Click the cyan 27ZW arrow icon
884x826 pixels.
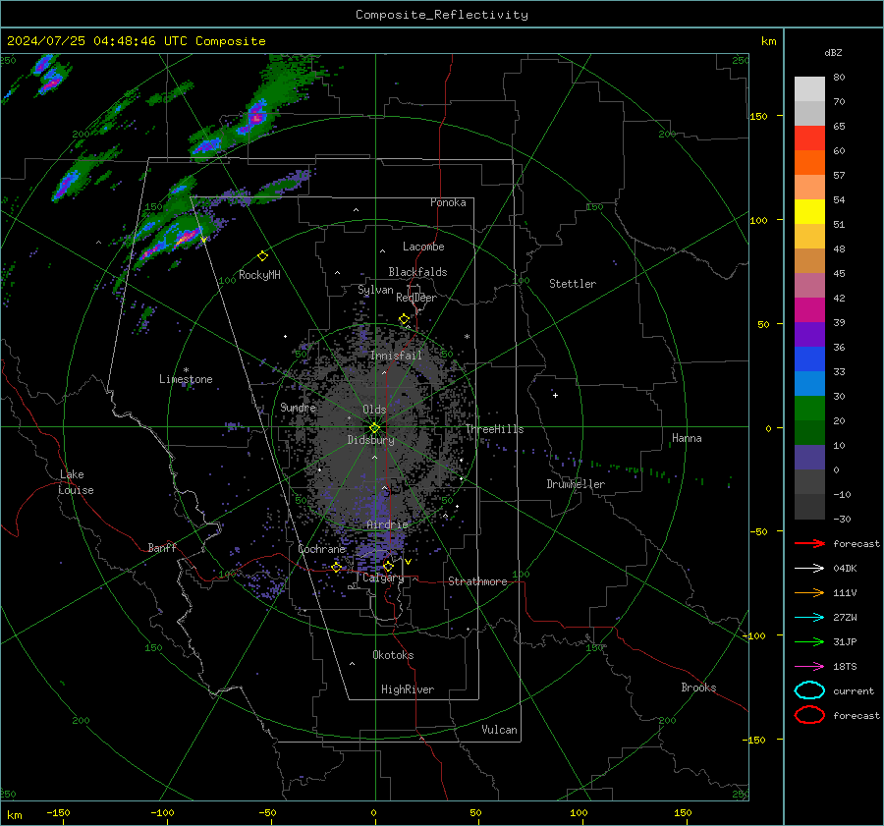(x=809, y=618)
